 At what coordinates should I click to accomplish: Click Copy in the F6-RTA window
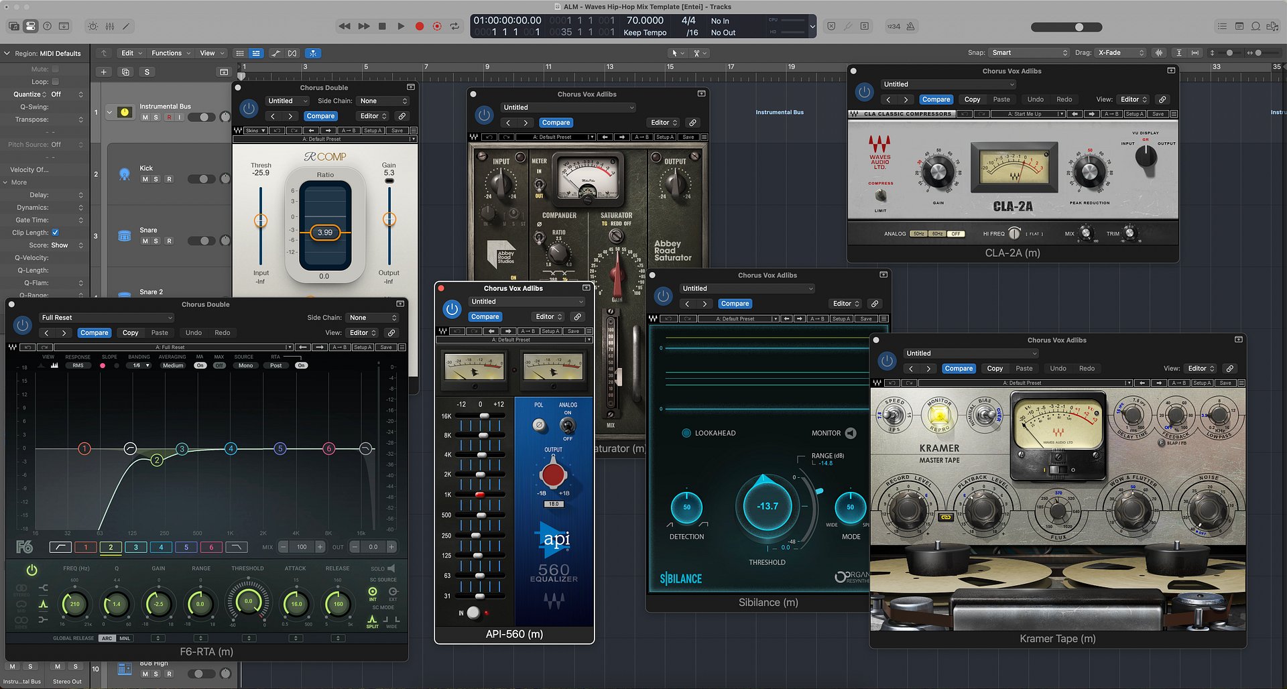pos(130,332)
